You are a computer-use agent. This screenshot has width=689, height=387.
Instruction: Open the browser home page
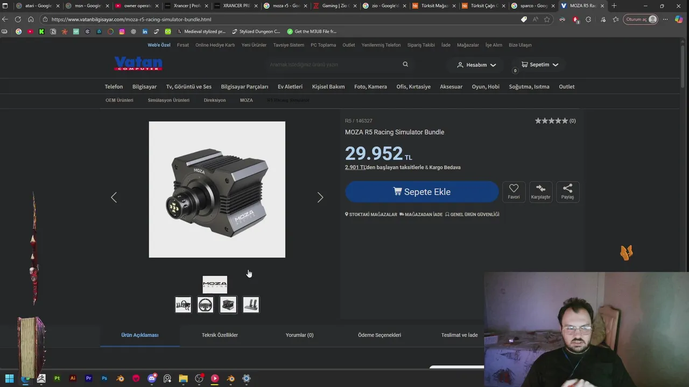(31, 19)
